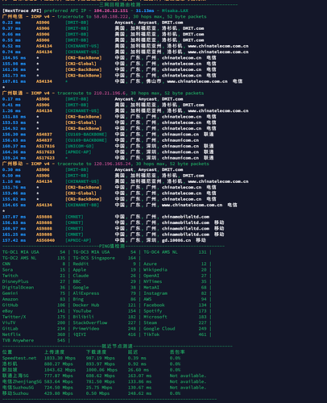The height and width of the screenshot is (403, 327).
Task: Click destination IP 58.60.188.222
Action: 111,17
